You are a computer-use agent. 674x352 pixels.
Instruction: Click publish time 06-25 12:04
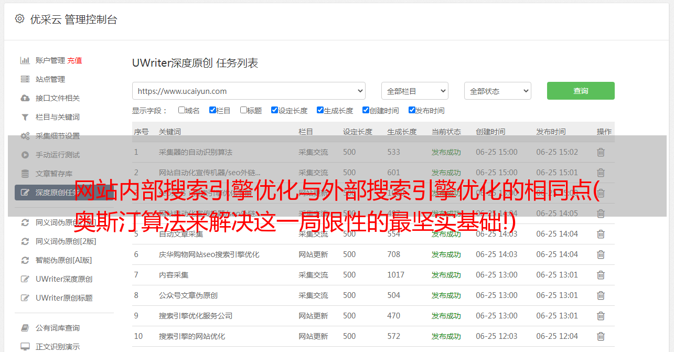[x=557, y=336]
